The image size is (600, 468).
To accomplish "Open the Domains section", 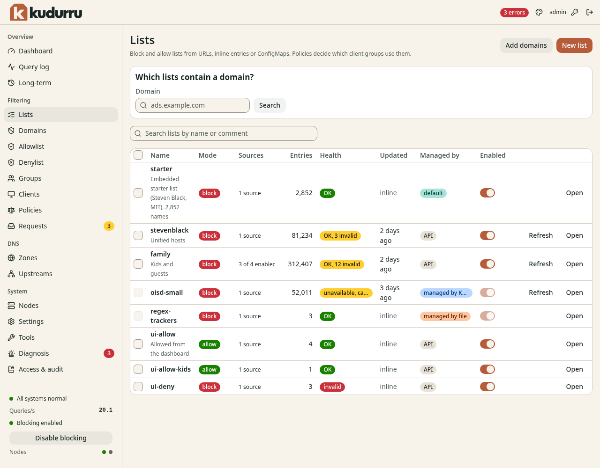I will coord(61,131).
